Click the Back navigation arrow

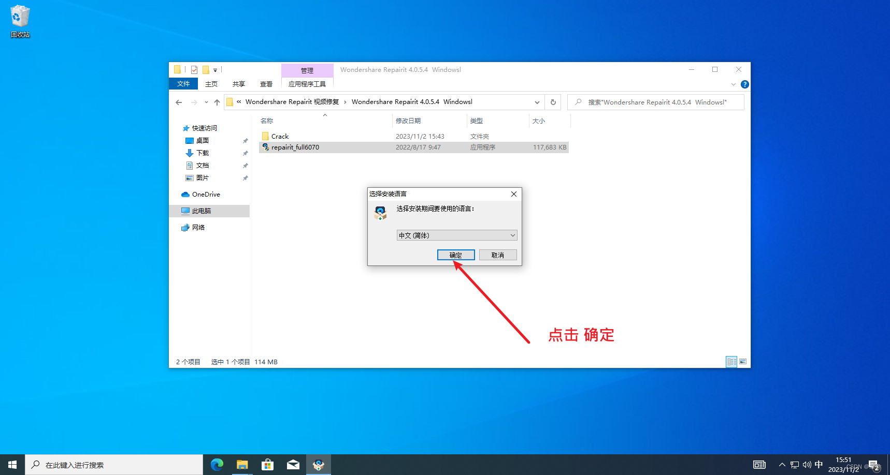179,102
